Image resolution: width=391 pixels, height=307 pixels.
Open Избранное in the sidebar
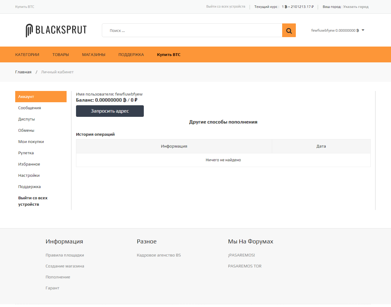(x=29, y=164)
